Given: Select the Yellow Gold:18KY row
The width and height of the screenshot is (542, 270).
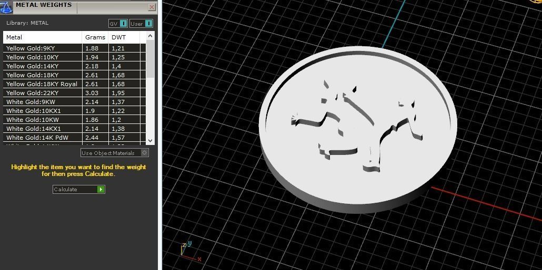Looking at the screenshot, I should pyautogui.click(x=74, y=75).
